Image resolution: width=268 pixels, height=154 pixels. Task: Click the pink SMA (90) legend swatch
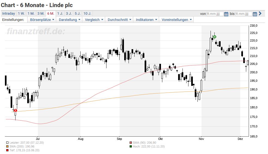(131, 143)
